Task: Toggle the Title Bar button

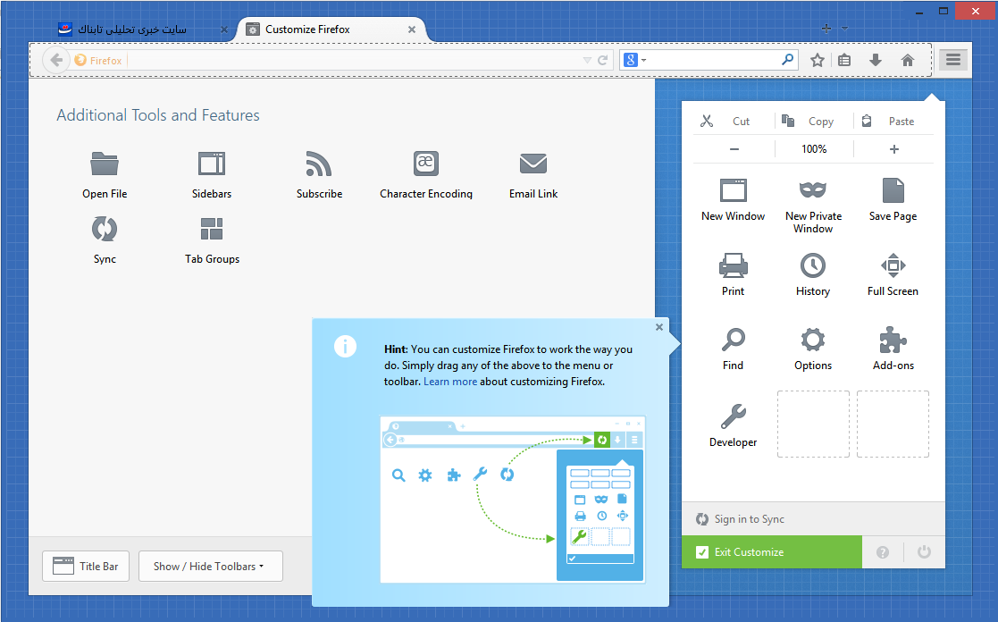Action: click(86, 566)
